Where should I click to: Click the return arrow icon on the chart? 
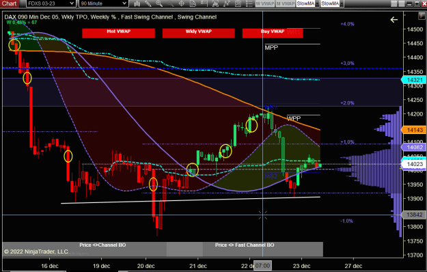coord(394,20)
